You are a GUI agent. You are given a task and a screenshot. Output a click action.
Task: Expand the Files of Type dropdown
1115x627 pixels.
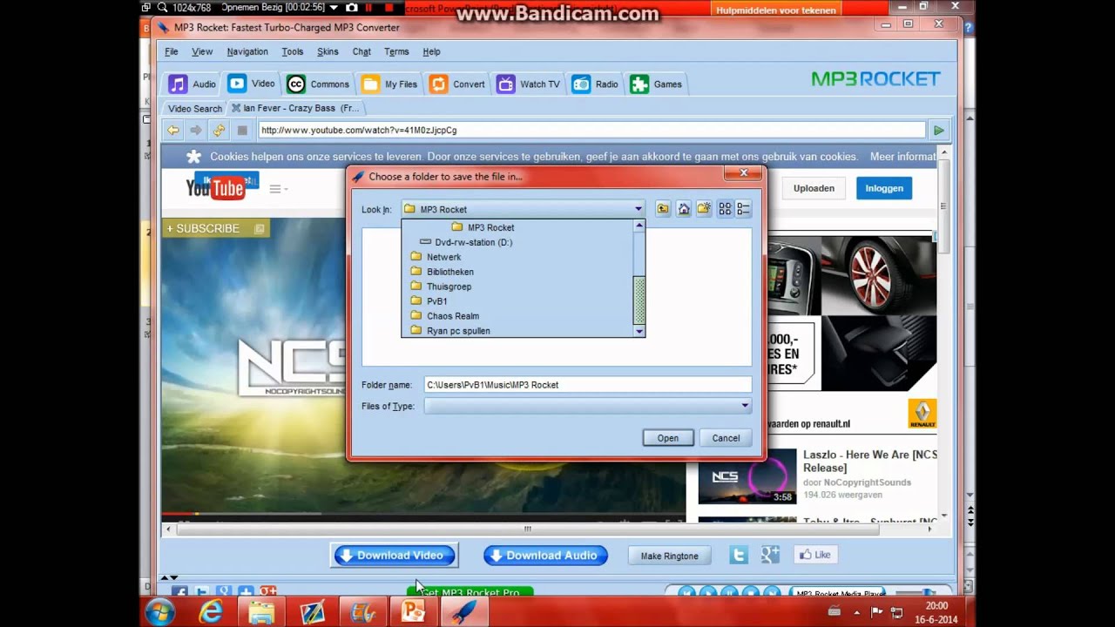point(744,406)
